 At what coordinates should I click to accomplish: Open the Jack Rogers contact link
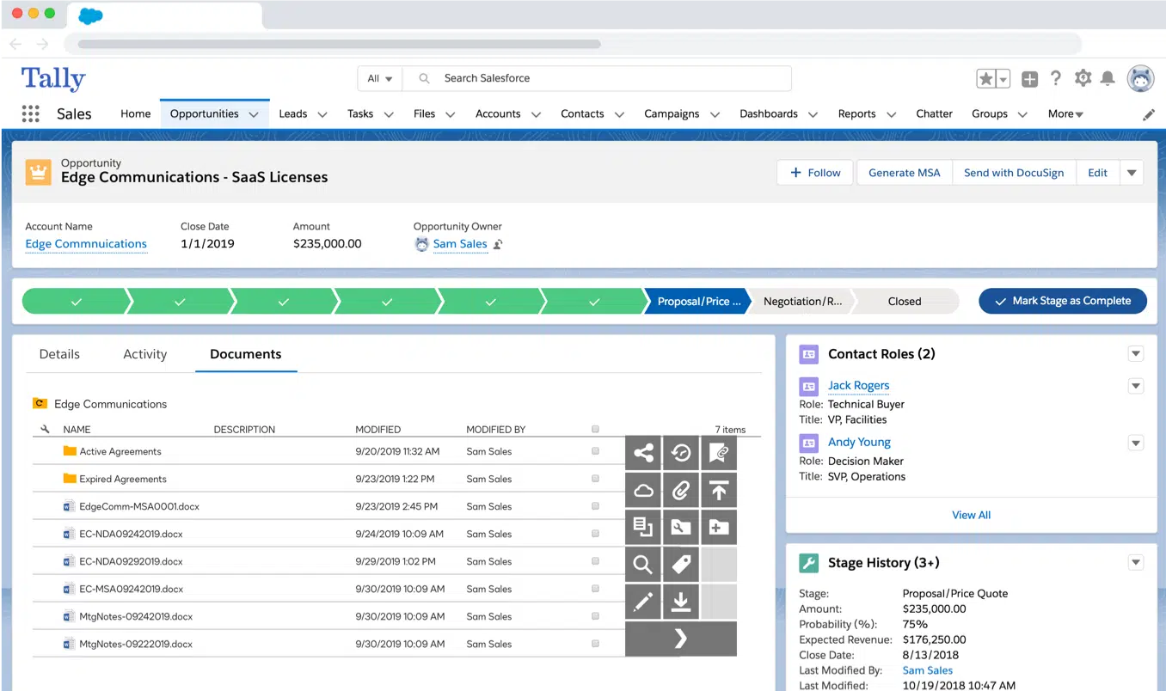(858, 385)
